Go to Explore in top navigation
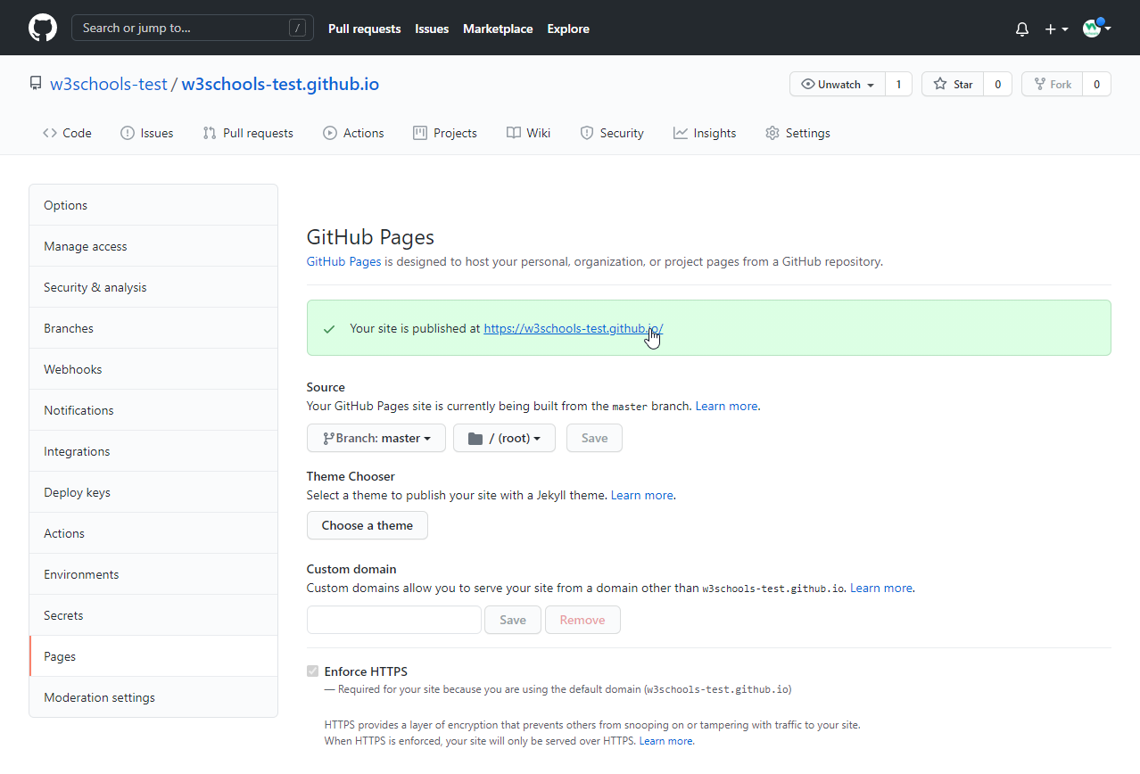 click(568, 29)
